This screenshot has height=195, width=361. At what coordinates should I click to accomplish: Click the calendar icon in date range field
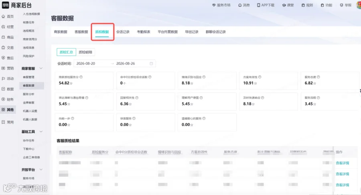coord(151,64)
